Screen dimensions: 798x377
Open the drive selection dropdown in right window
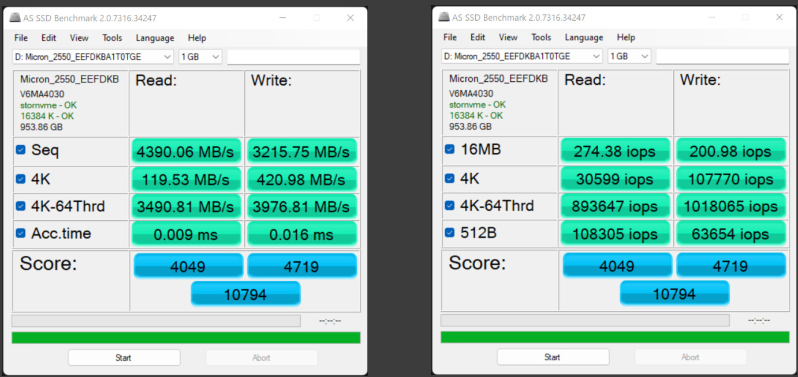coord(596,56)
